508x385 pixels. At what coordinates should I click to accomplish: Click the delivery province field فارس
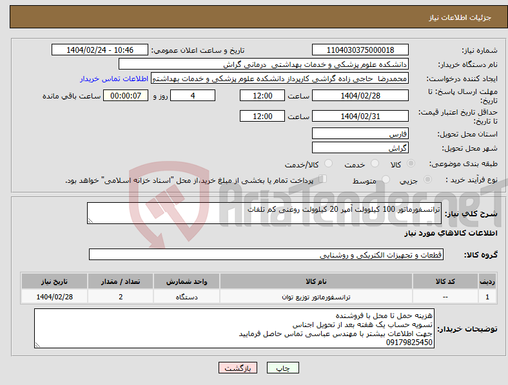360,134
